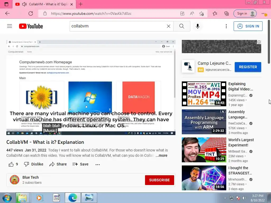271x203 pixels.
Task: Add this page to favorites star-plus icon
Action: [201, 13]
